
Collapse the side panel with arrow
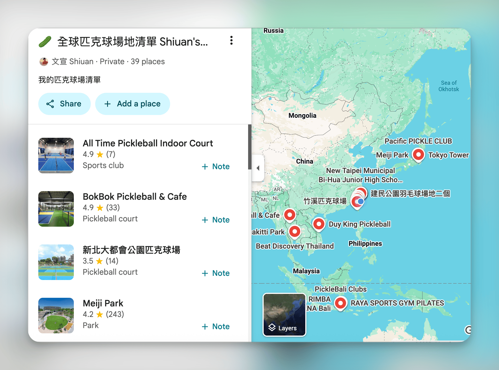pyautogui.click(x=258, y=168)
